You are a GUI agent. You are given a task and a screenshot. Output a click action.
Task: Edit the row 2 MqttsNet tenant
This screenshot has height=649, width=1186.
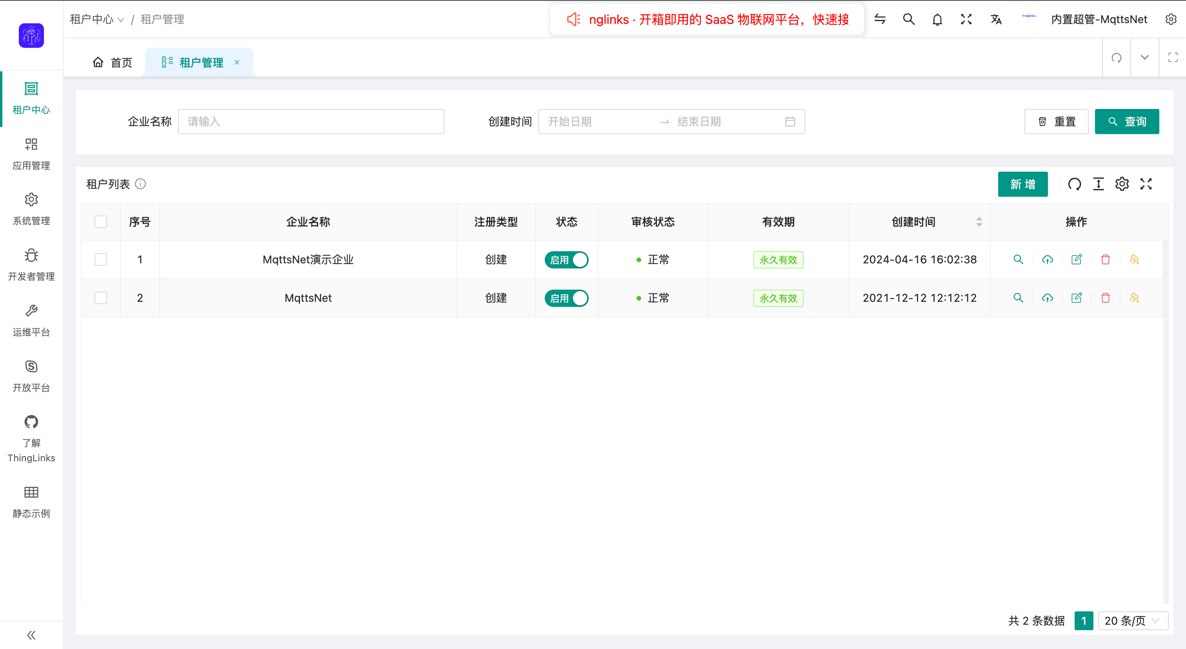click(1077, 297)
